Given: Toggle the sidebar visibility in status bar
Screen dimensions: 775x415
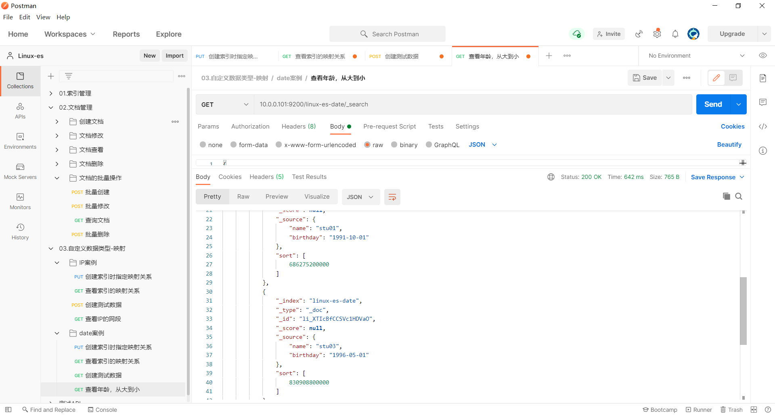Looking at the screenshot, I should (8, 410).
